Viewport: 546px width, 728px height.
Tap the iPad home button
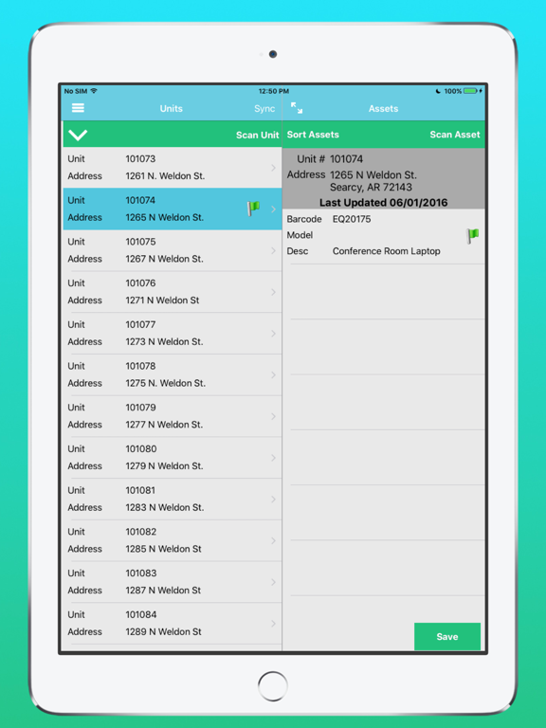273,686
